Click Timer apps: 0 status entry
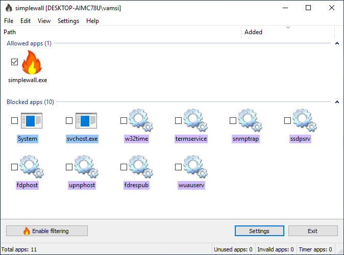 (315, 249)
